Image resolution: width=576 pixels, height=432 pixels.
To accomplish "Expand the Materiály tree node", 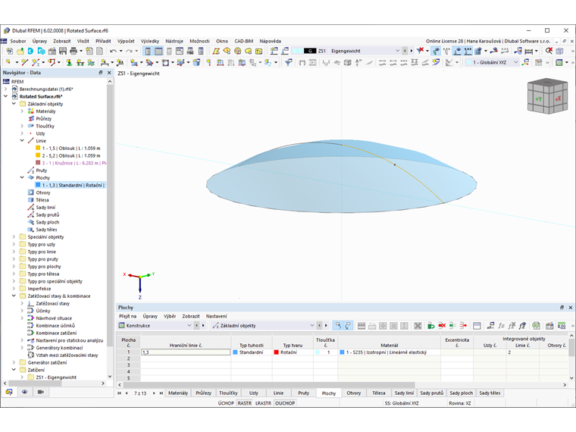I will tap(22, 111).
